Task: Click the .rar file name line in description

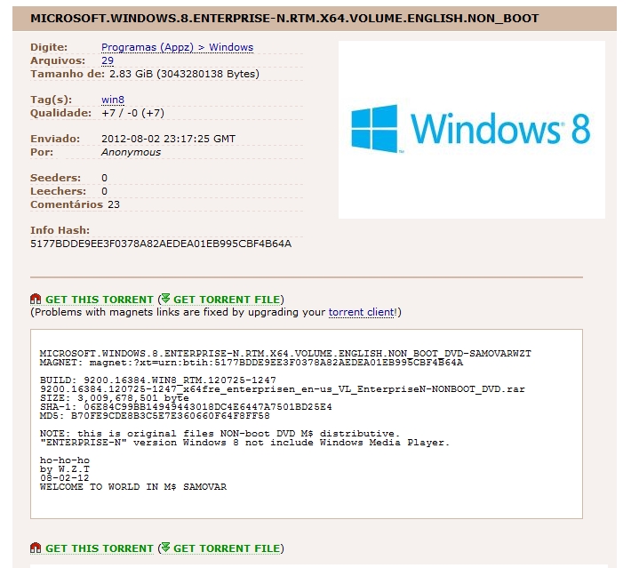Action: click(x=283, y=388)
